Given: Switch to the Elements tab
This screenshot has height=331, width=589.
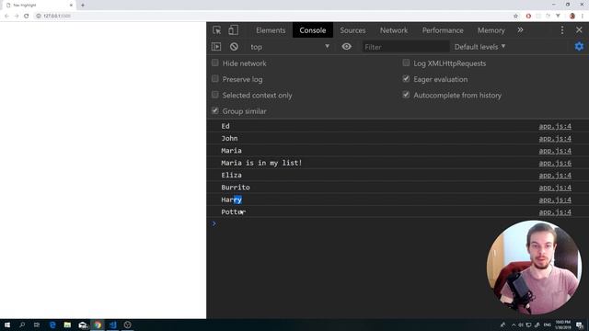Looking at the screenshot, I should coord(271,30).
